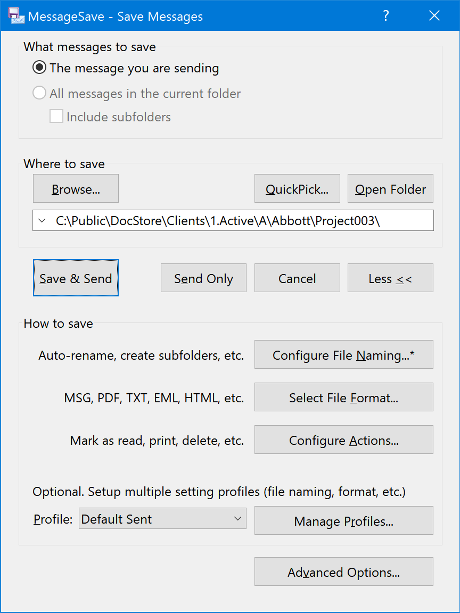Click into the save path field

click(x=233, y=220)
